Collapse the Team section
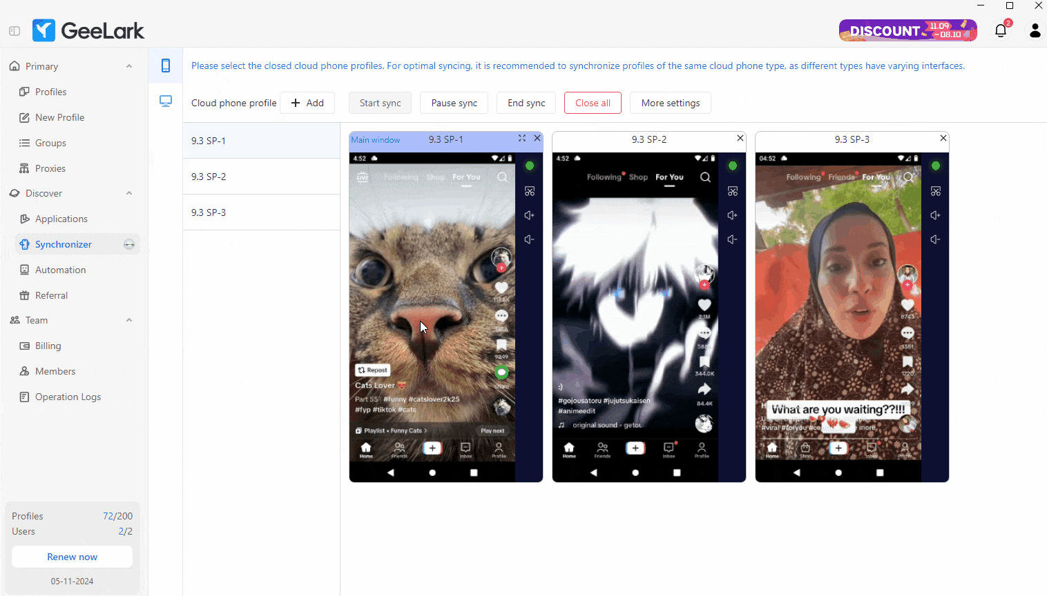The image size is (1047, 596). [128, 320]
